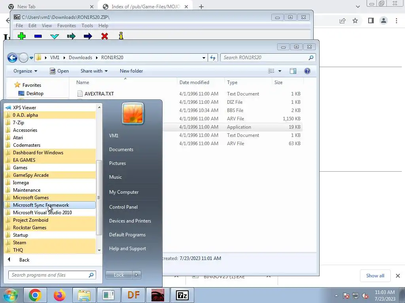Image resolution: width=405 pixels, height=303 pixels.
Task: Expand the view options dropdown arrow
Action: (x=280, y=71)
